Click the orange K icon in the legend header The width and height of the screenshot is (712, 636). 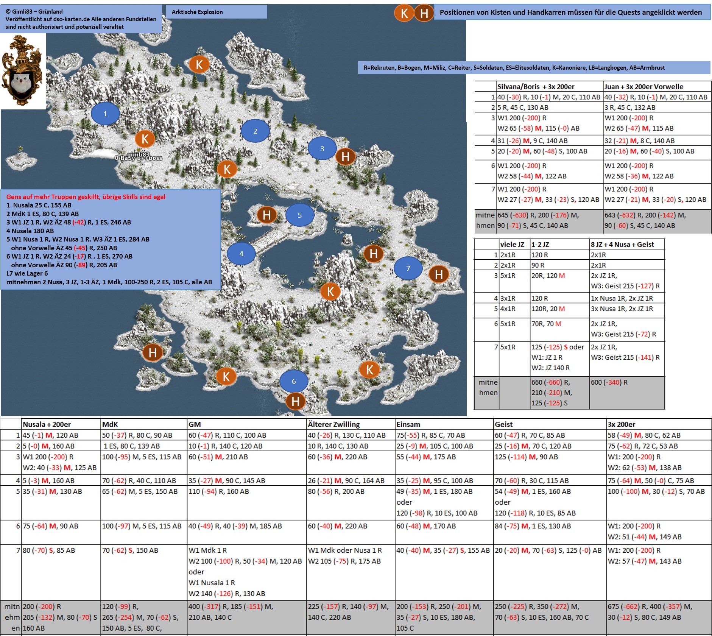404,13
